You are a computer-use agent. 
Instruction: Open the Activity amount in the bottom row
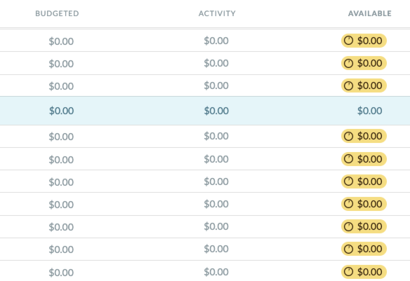216,272
